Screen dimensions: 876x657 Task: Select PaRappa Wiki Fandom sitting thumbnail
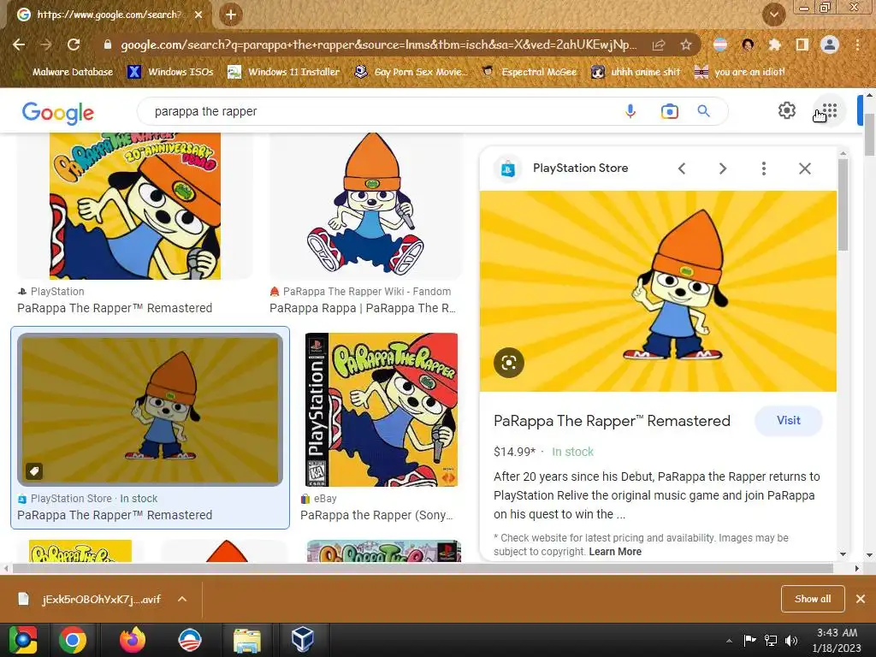pyautogui.click(x=366, y=205)
